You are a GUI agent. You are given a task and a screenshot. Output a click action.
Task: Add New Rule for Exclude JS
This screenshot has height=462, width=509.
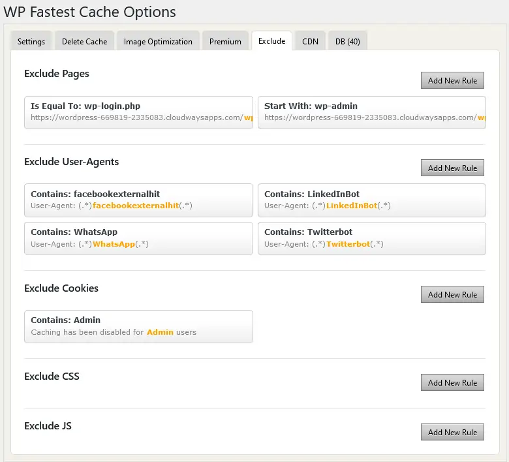tap(452, 432)
